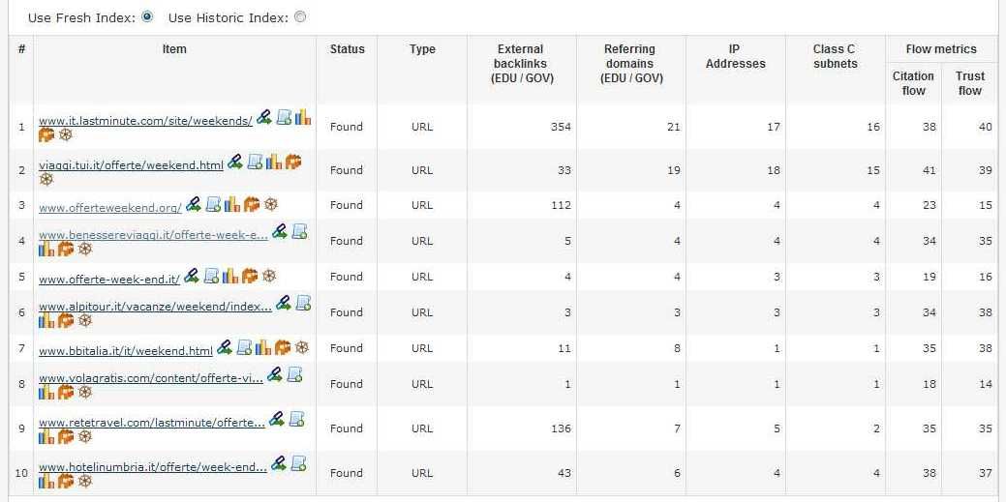Click report page icon beside www.offerteweekend.org
Viewport: 1006px width, 502px height.
click(213, 204)
